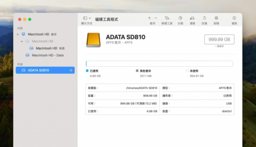Screen dimensions: 256x147
Task: Click the Disk Utility window title
Action: point(107,20)
